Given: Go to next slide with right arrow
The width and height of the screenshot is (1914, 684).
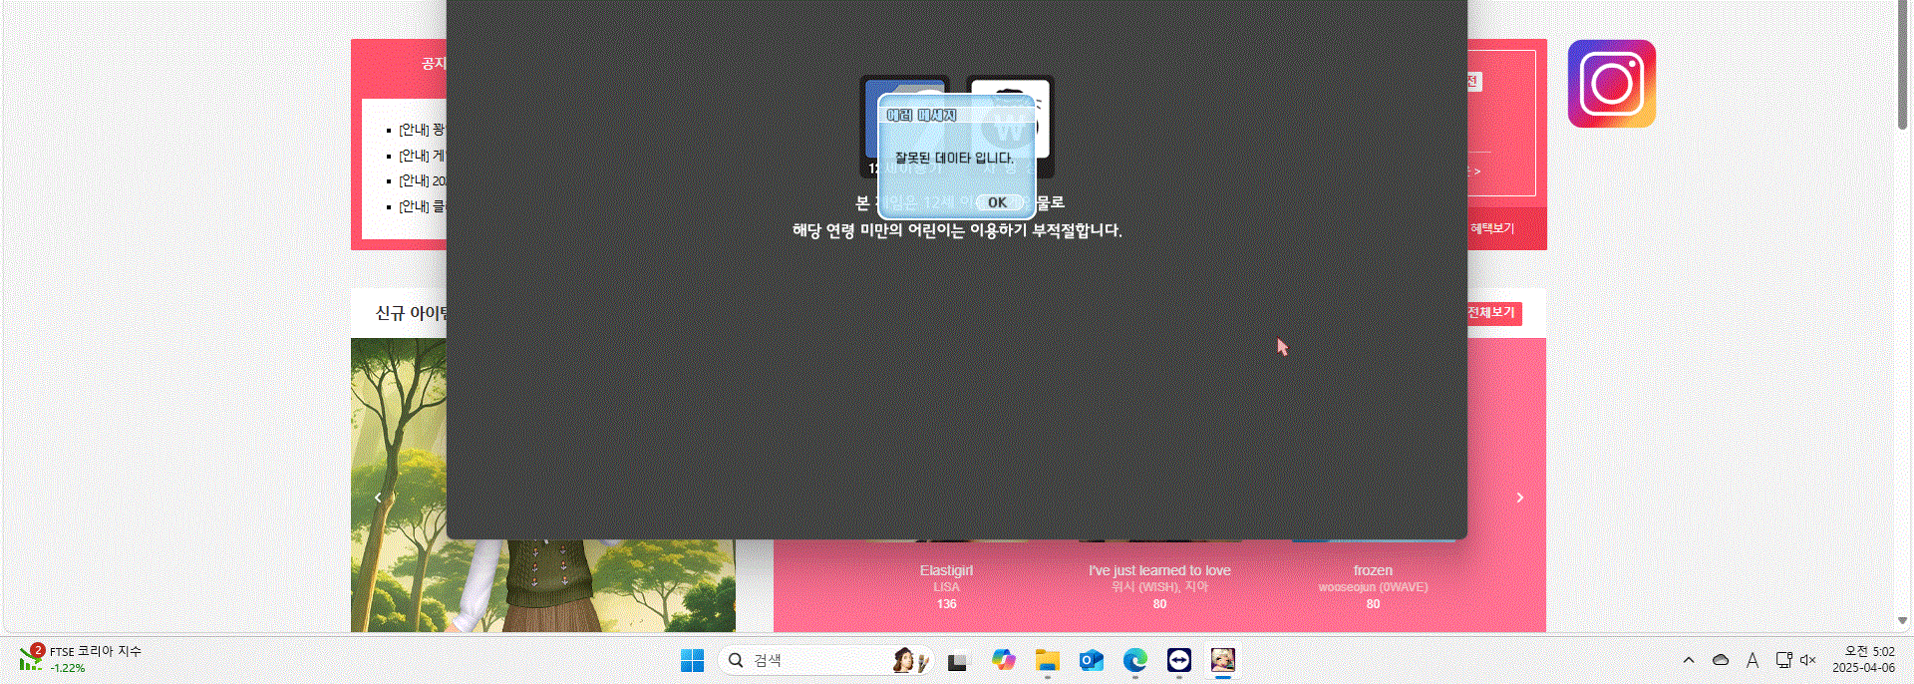Looking at the screenshot, I should point(1519,498).
